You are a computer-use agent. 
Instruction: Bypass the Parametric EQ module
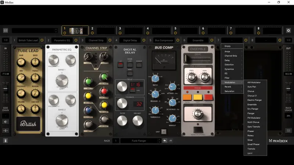(76, 40)
